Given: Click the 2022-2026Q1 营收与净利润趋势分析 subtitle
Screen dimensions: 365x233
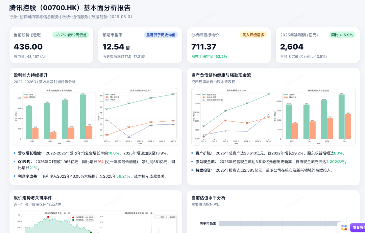Looking at the screenshot, I should [x=45, y=82].
